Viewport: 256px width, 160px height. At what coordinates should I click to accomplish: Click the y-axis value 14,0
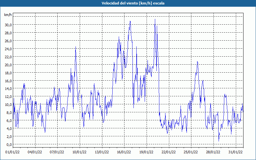[8, 89]
